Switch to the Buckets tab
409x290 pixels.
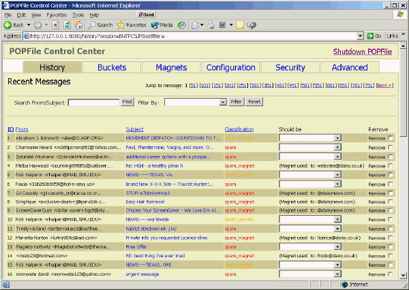(112, 67)
